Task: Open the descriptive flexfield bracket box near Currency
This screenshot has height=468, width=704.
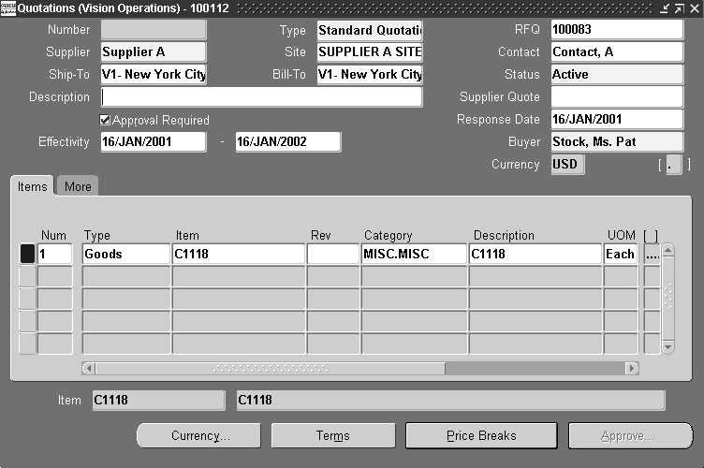Action: 674,165
